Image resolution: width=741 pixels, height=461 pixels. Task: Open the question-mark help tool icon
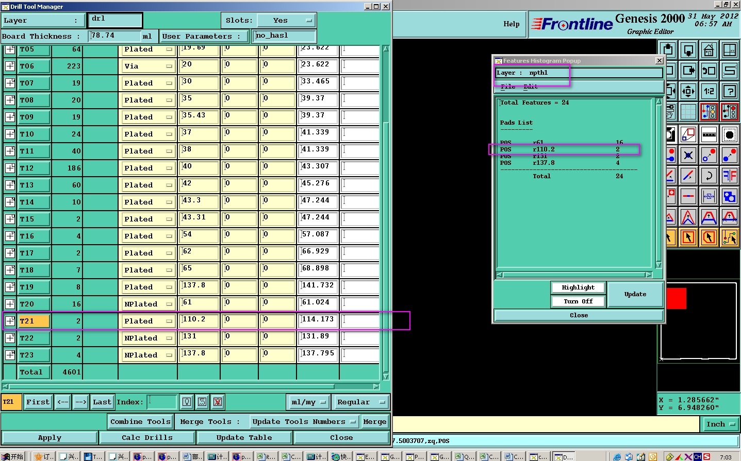[x=730, y=91]
